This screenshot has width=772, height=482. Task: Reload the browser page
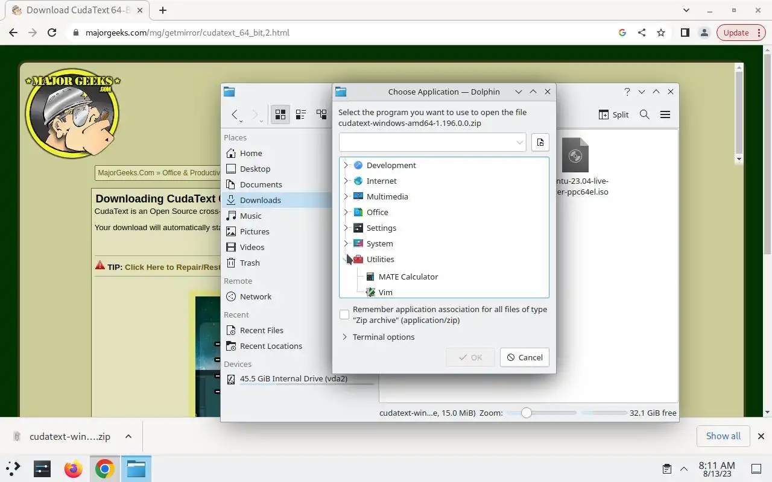click(52, 33)
